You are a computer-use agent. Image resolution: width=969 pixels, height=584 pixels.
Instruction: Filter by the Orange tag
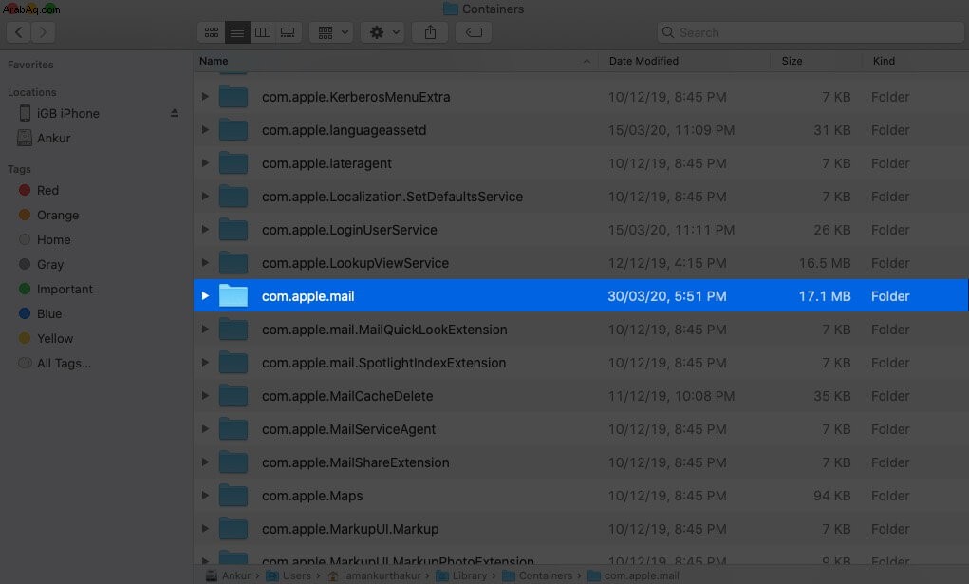[58, 215]
